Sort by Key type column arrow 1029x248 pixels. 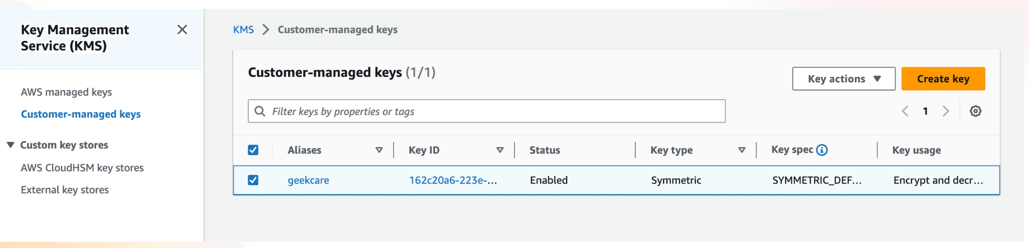[x=742, y=150]
